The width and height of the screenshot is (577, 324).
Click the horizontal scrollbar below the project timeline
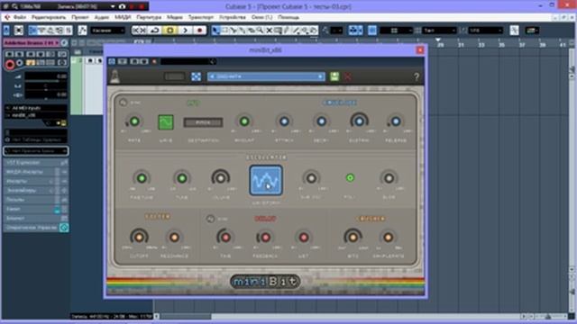(339, 316)
